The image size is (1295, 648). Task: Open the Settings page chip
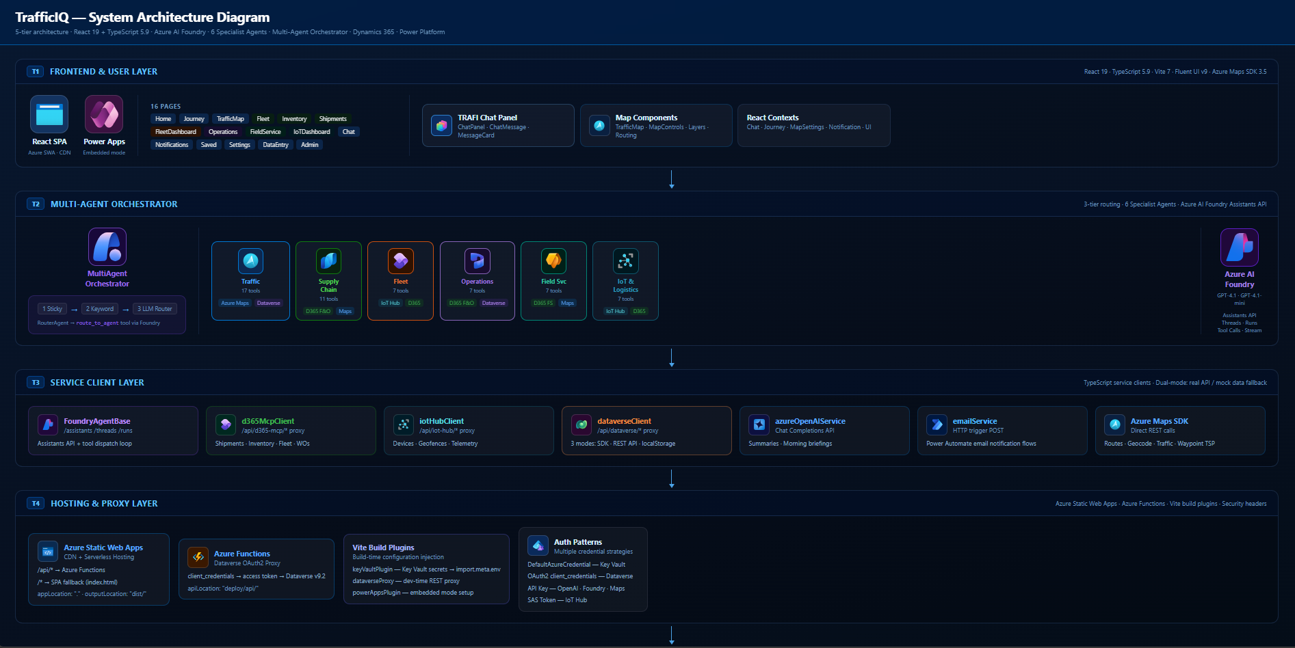(239, 145)
